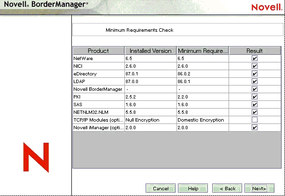This screenshot has width=285, height=196.
Task: Select the eDirectory product cell
Action: coord(98,73)
